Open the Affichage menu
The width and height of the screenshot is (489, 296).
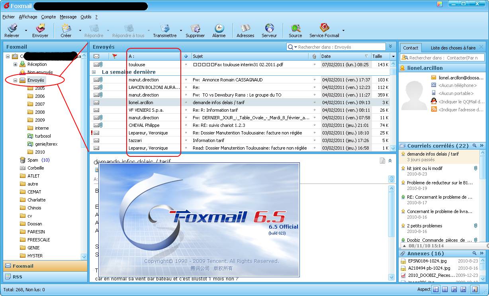[28, 17]
